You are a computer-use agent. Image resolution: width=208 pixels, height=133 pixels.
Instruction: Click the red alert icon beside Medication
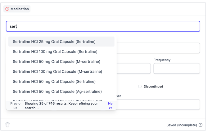click(x=7, y=9)
